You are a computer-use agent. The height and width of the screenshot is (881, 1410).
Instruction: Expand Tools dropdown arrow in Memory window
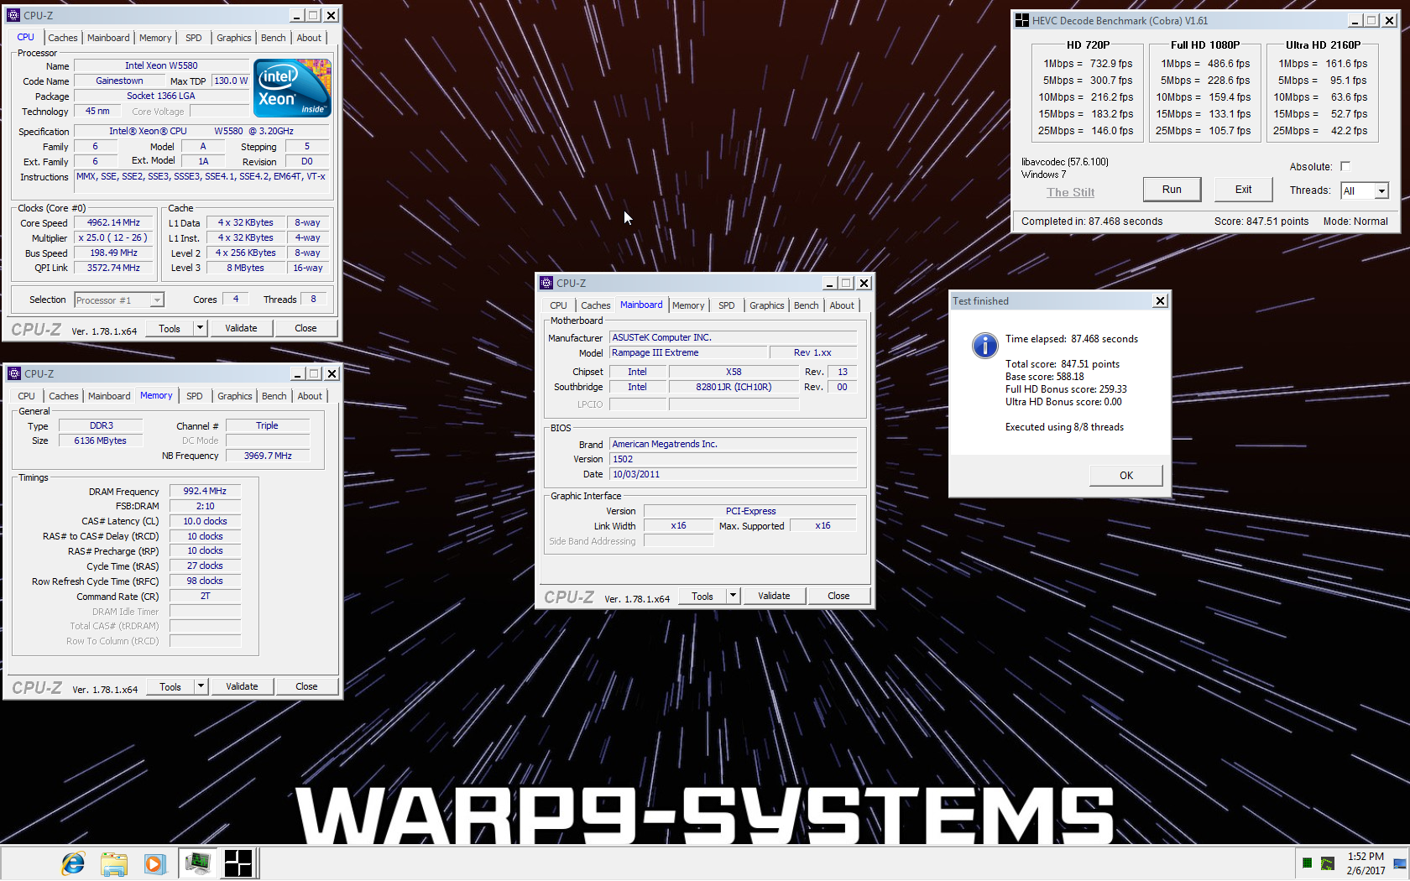[x=201, y=686]
